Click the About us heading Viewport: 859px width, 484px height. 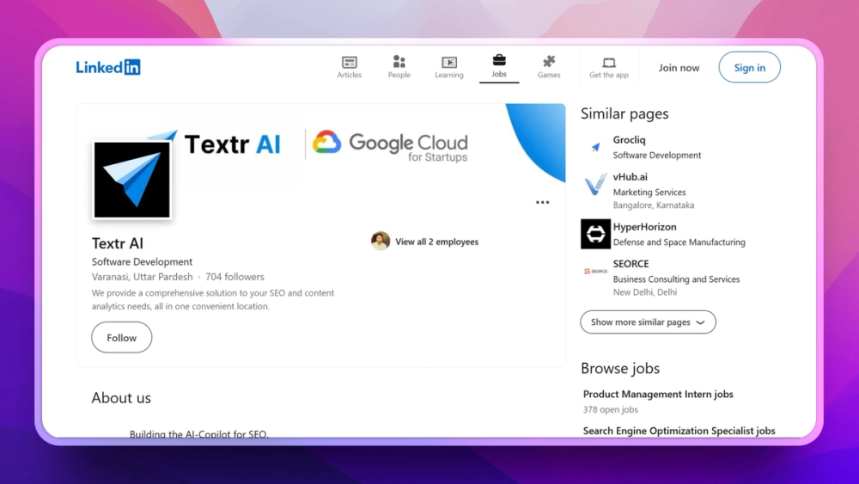(121, 398)
